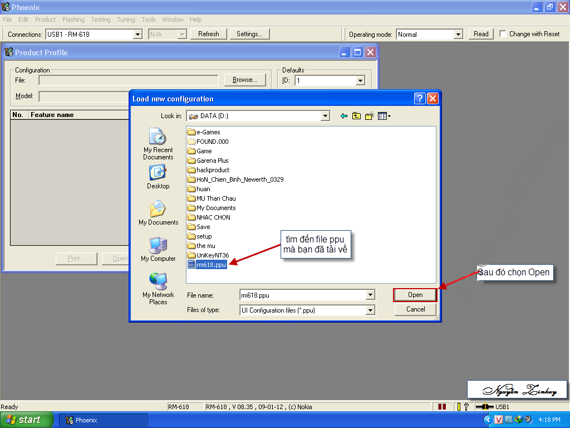
Task: Open My Recent Documents shortcut
Action: [158, 144]
